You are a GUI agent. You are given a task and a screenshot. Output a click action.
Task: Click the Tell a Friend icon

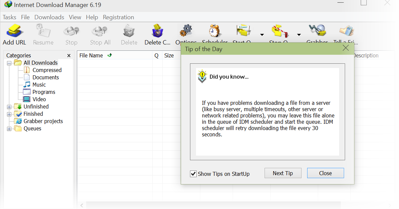click(346, 31)
